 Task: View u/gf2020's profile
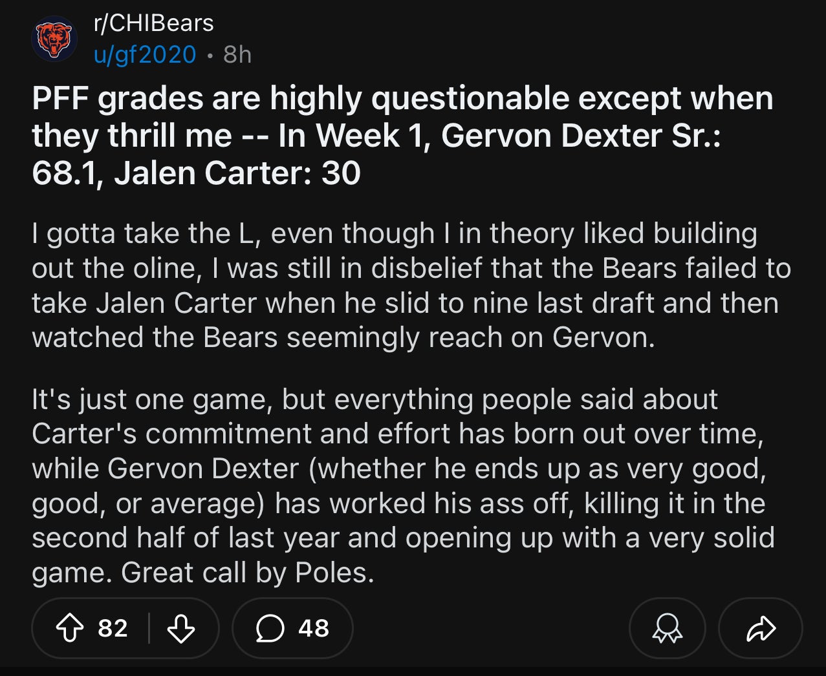144,54
